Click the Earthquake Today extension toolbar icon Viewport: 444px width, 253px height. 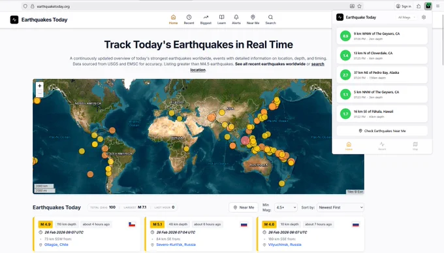click(x=428, y=6)
